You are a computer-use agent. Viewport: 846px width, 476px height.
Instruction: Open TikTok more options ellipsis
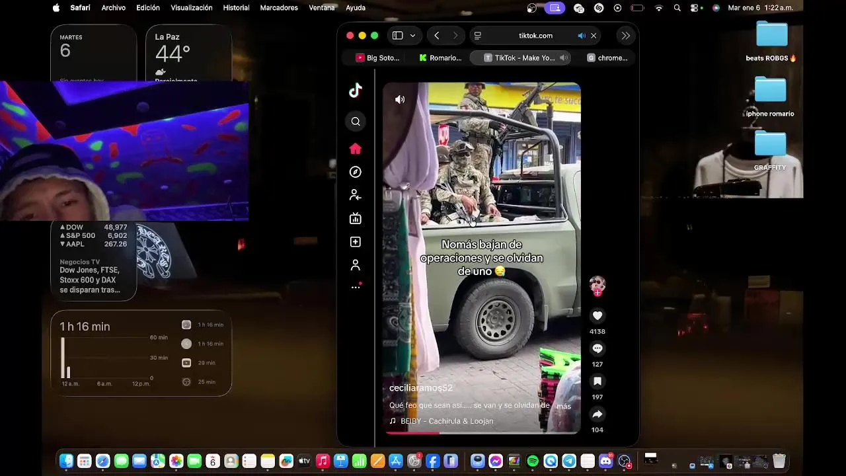point(356,287)
